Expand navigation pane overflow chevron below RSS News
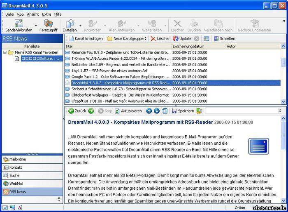The height and width of the screenshot is (212, 288). tap(59, 200)
